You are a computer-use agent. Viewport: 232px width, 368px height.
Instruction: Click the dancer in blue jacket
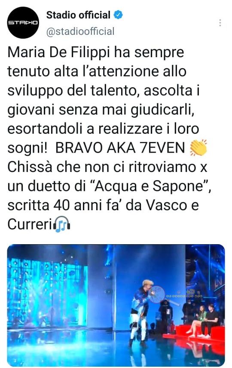point(140,310)
